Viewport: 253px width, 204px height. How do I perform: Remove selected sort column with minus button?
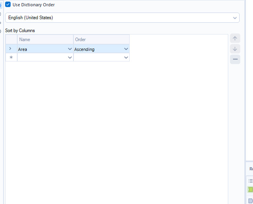point(235,59)
